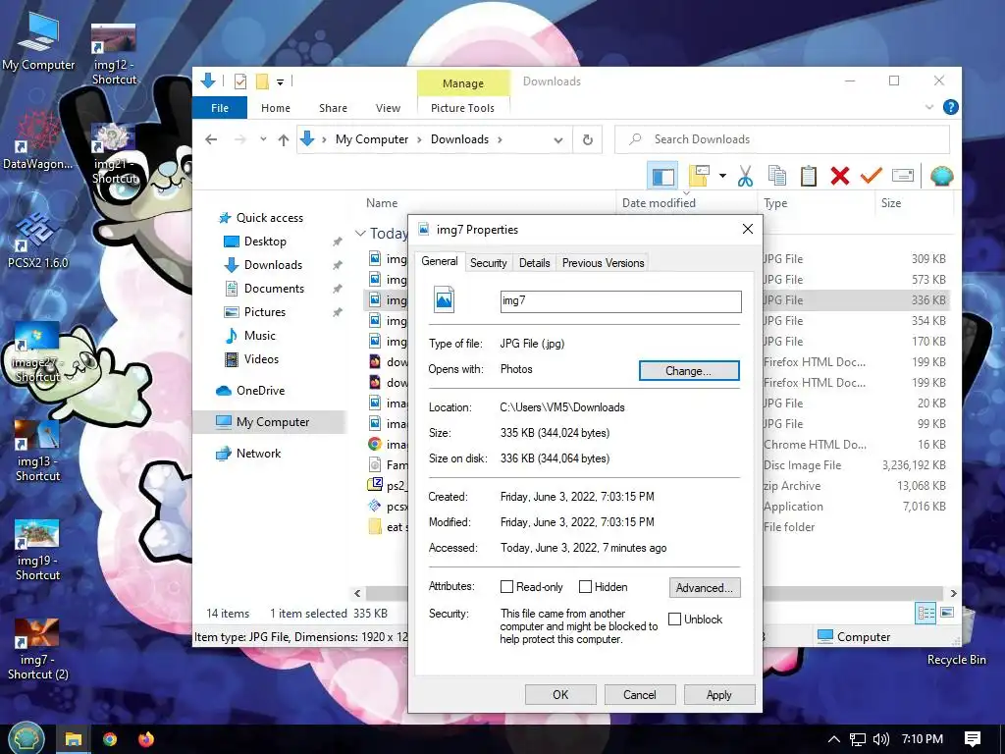The height and width of the screenshot is (754, 1005).
Task: Click the Change... button
Action: click(x=689, y=370)
